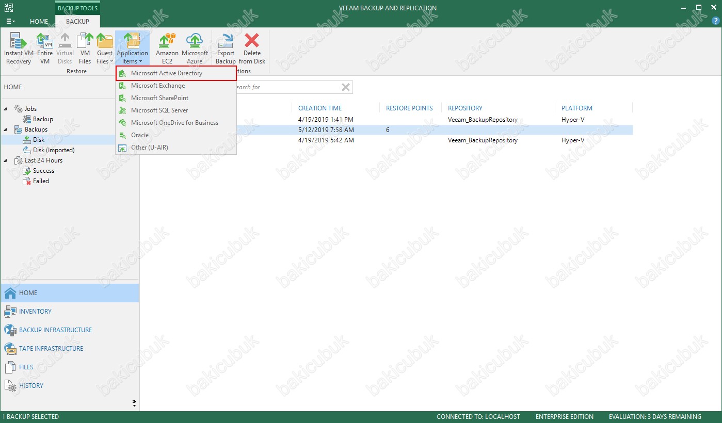Expand navigation pane options chevron
Image resolution: width=722 pixels, height=423 pixels.
click(134, 402)
